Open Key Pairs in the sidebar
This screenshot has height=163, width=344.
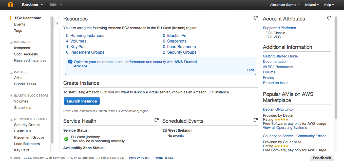tap(22, 150)
